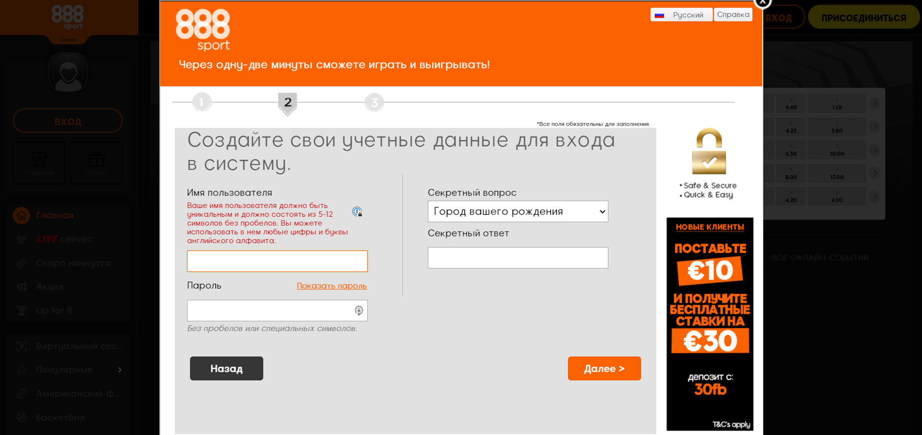
Task: Click the username info tooltip icon
Action: (357, 211)
